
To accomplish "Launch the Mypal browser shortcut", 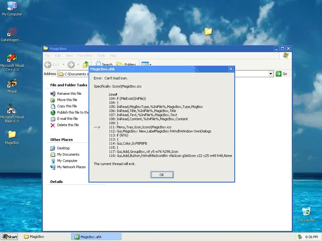I will coord(12,86).
